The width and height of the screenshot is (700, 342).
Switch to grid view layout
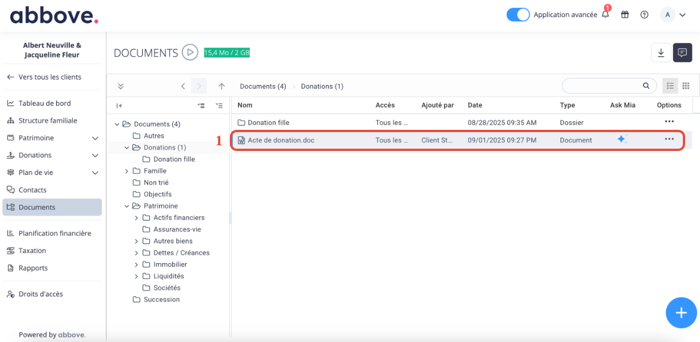click(x=686, y=86)
